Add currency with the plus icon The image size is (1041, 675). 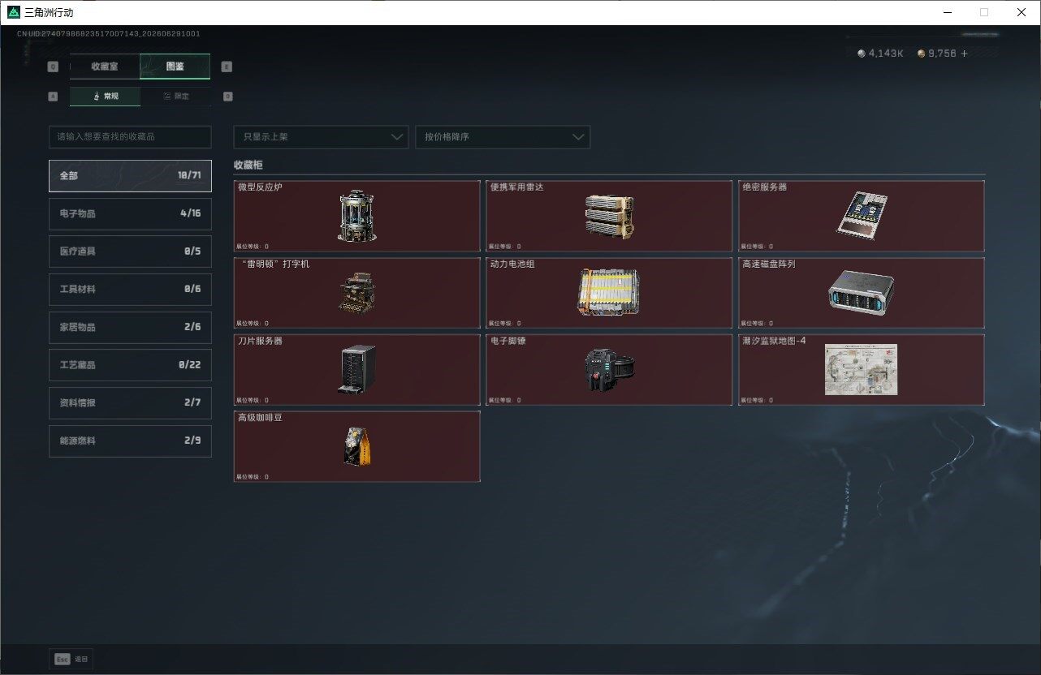tap(965, 54)
